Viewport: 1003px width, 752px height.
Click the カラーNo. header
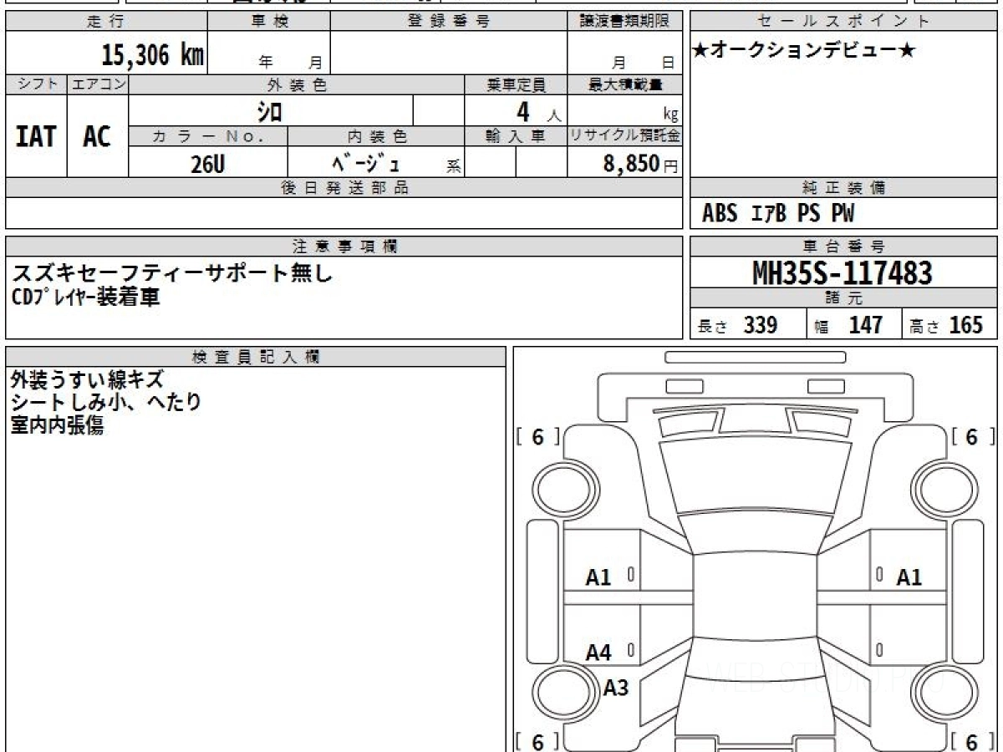(x=208, y=136)
